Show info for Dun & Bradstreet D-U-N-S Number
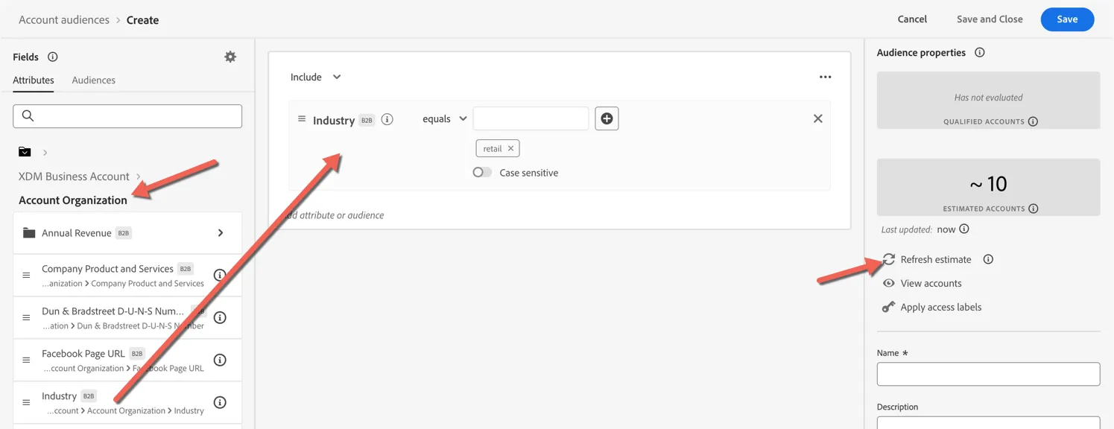The height and width of the screenshot is (429, 1114). point(220,318)
